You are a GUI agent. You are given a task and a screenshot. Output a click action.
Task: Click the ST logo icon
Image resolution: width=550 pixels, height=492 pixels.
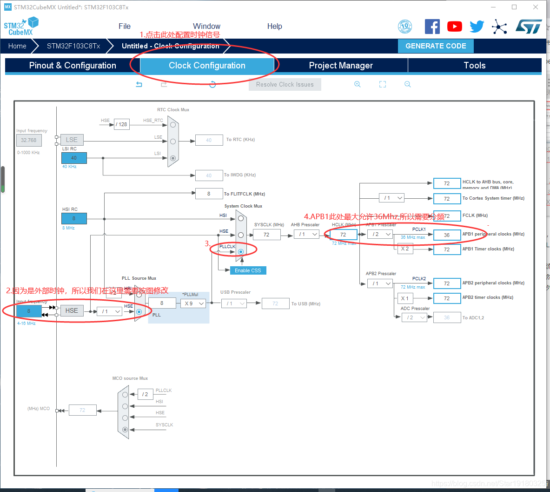coord(529,27)
